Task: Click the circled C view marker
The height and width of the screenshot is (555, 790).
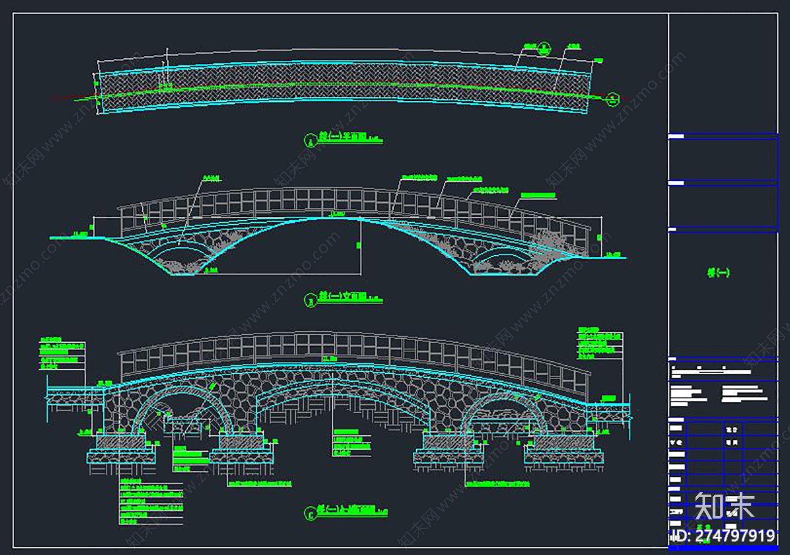Action: coord(310,514)
